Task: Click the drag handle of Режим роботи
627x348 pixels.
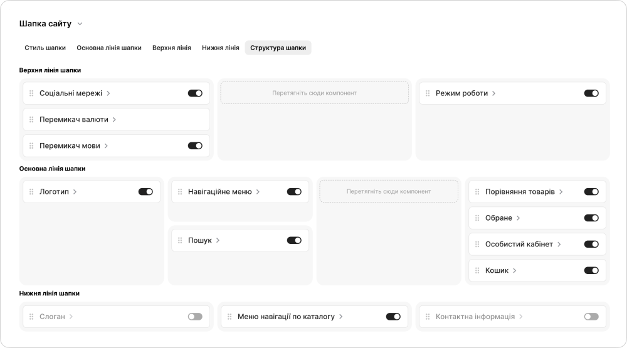Action: click(x=428, y=93)
